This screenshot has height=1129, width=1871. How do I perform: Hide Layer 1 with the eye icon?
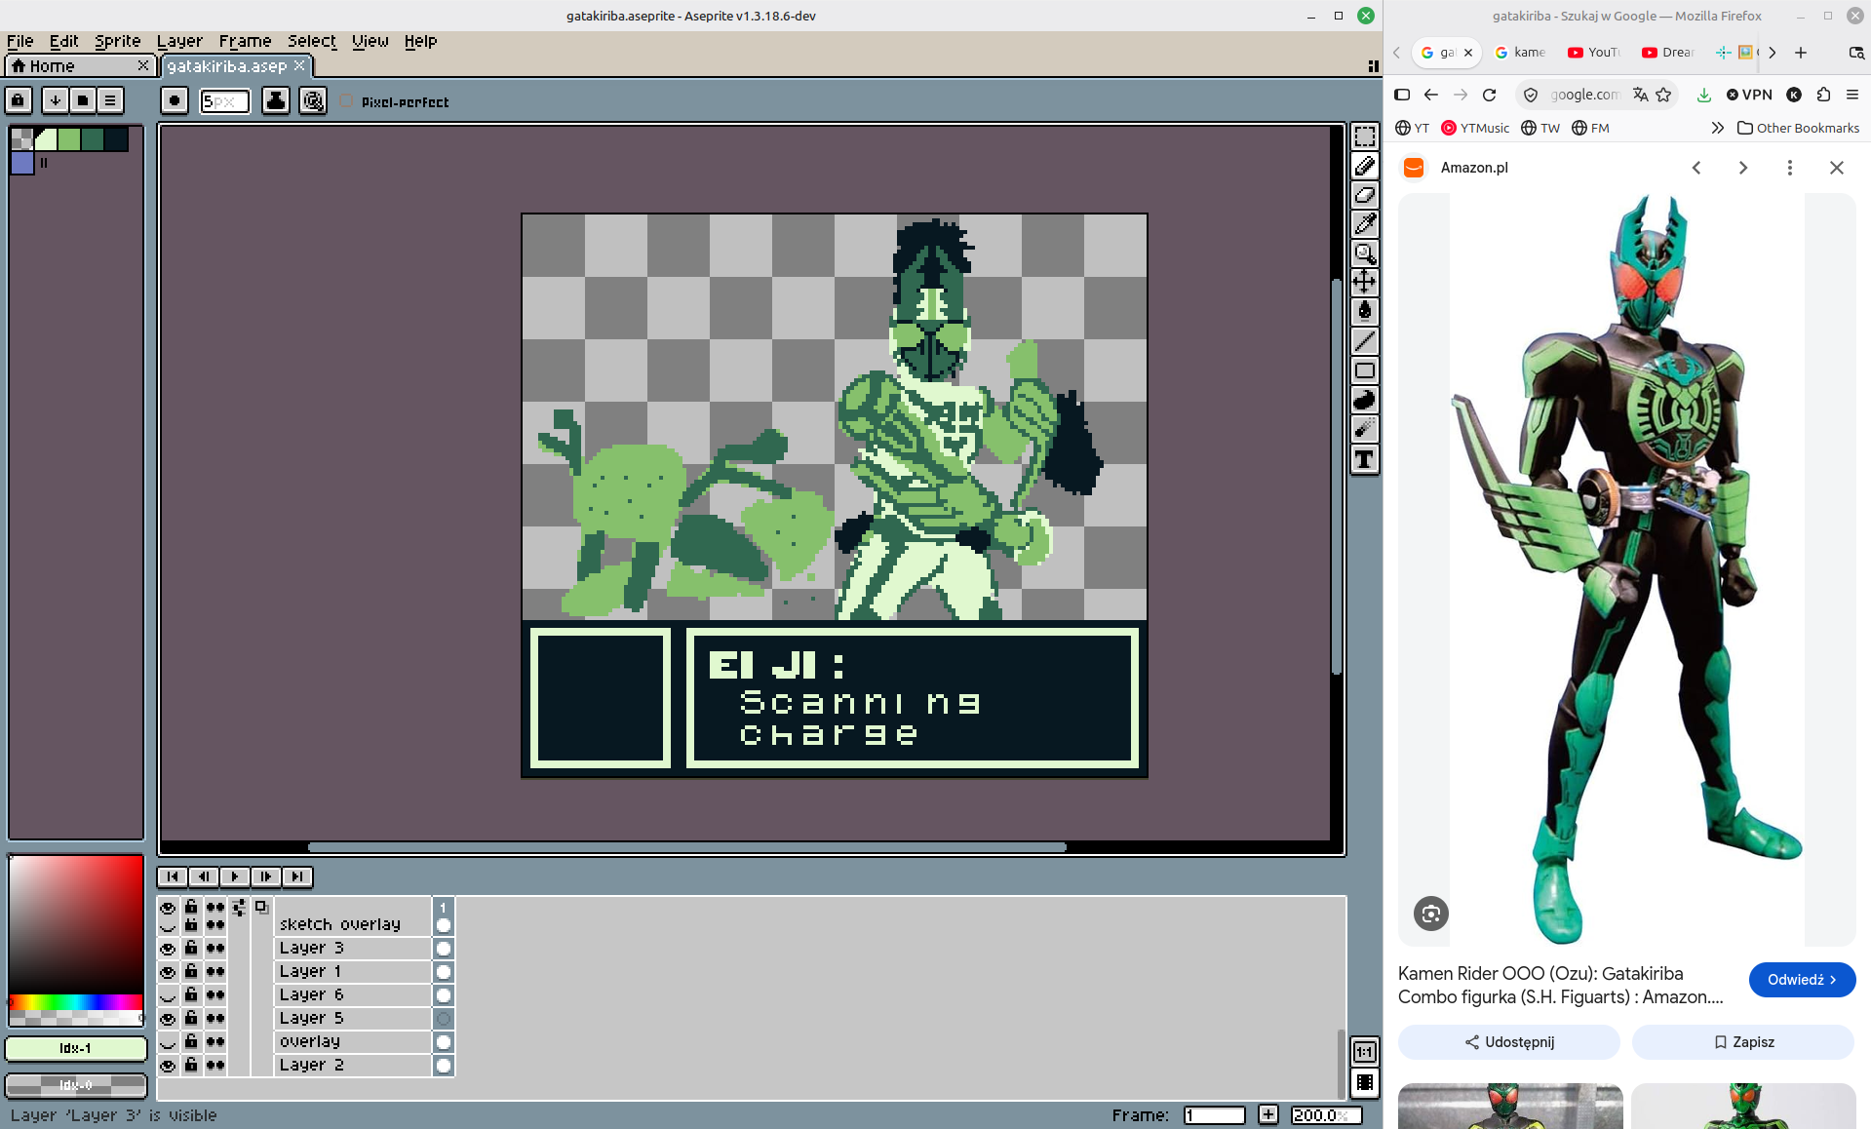168,972
